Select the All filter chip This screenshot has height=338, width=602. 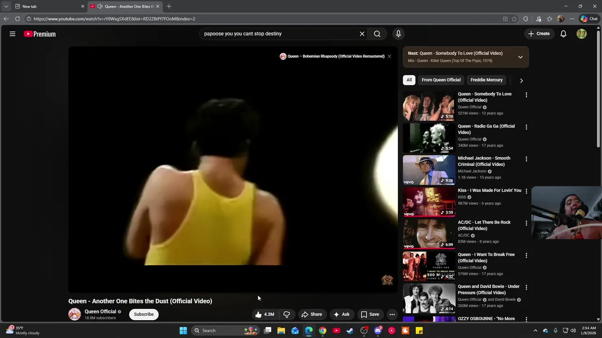coord(409,80)
